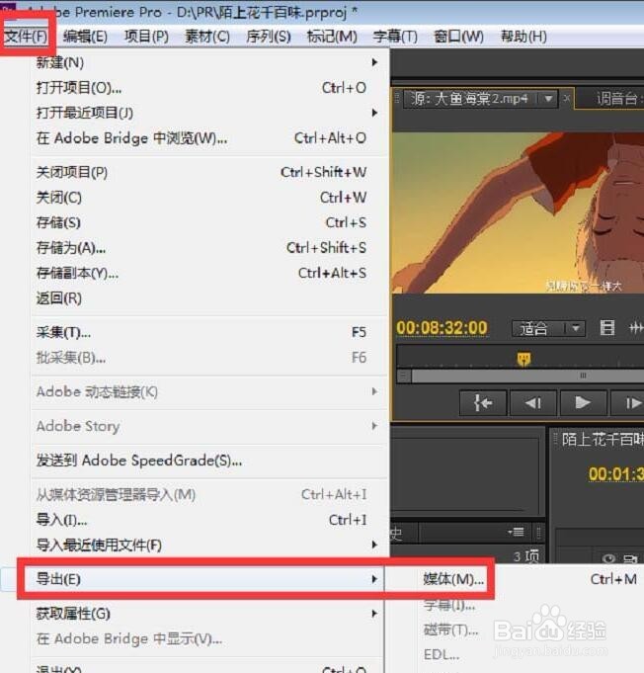This screenshot has height=673, width=644.
Task: Open the 文件(F) menu
Action: (26, 36)
